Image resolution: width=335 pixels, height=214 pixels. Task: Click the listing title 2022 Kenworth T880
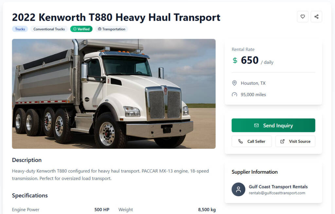click(116, 17)
